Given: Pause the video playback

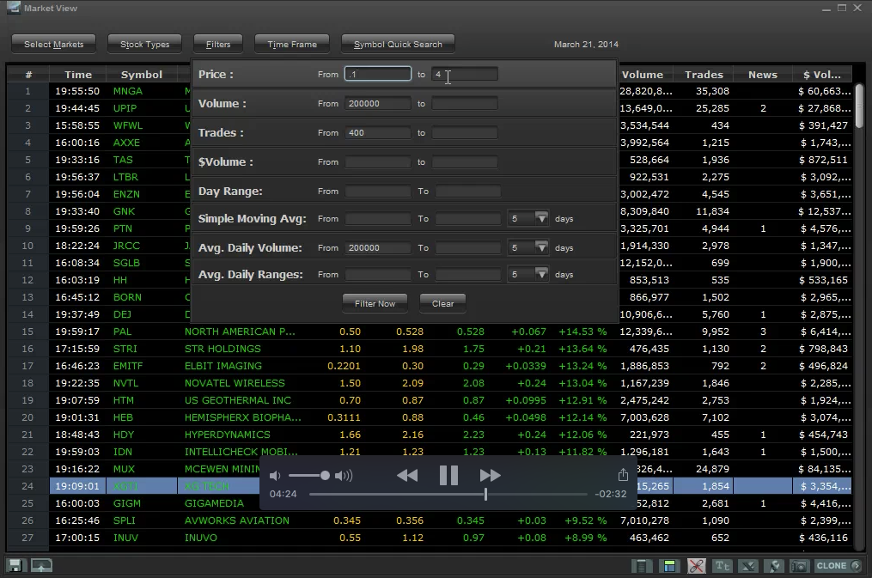Looking at the screenshot, I should pyautogui.click(x=448, y=475).
